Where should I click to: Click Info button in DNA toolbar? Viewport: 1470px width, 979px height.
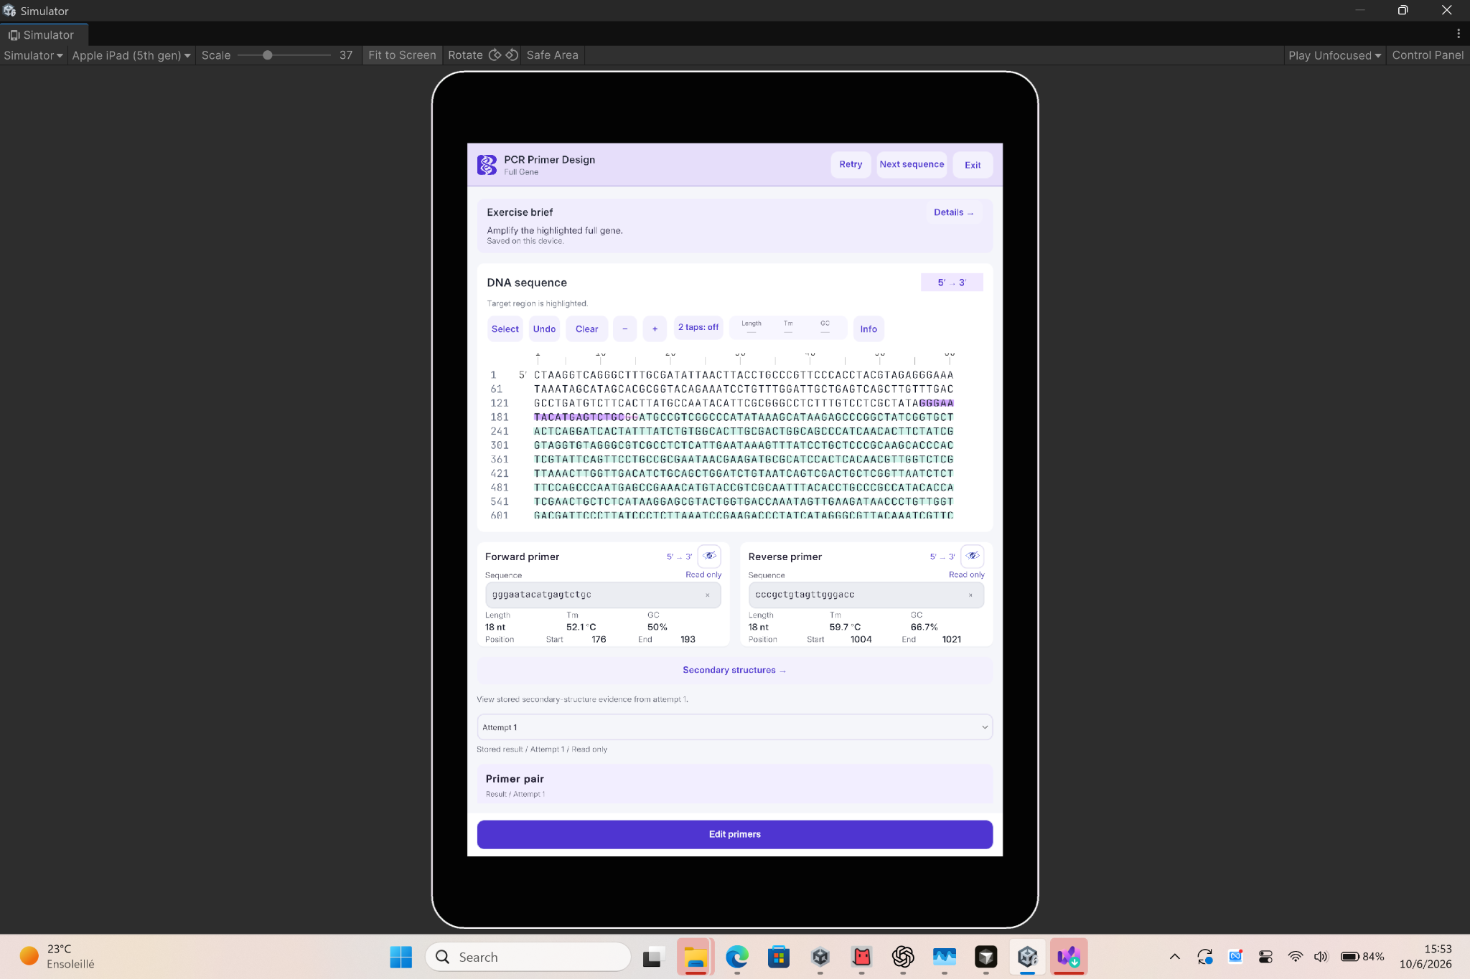coord(869,329)
